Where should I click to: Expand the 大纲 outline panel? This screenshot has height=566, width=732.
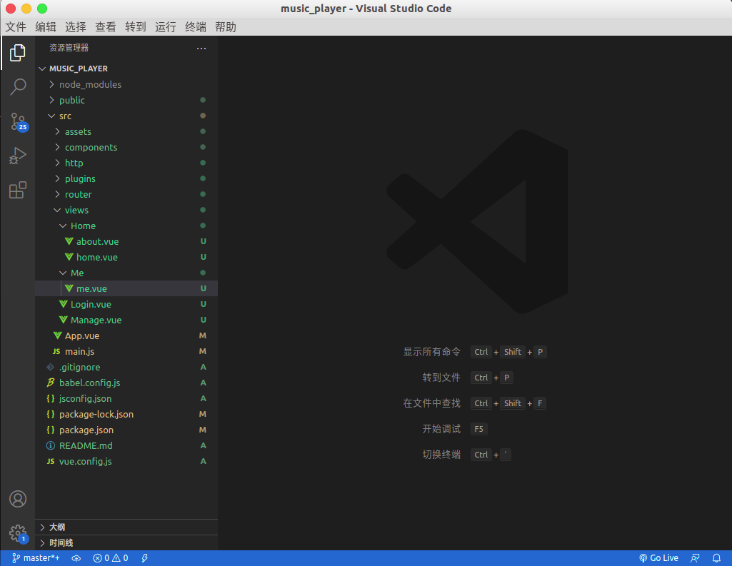tap(126, 527)
